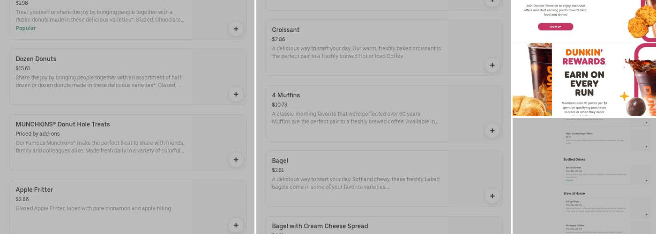Open the 4 Muffins item description
Viewport: 656px width, 234px height.
click(355, 117)
